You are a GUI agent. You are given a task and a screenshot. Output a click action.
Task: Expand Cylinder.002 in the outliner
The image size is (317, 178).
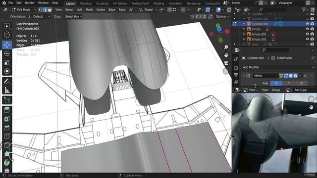pos(244,24)
